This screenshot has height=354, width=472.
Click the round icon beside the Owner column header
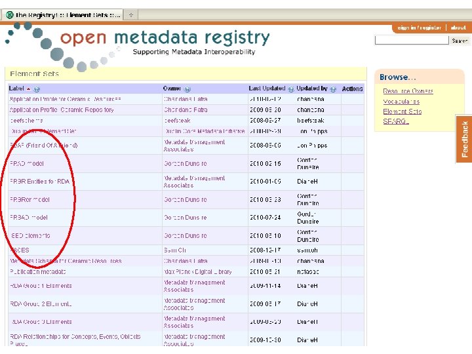187,89
